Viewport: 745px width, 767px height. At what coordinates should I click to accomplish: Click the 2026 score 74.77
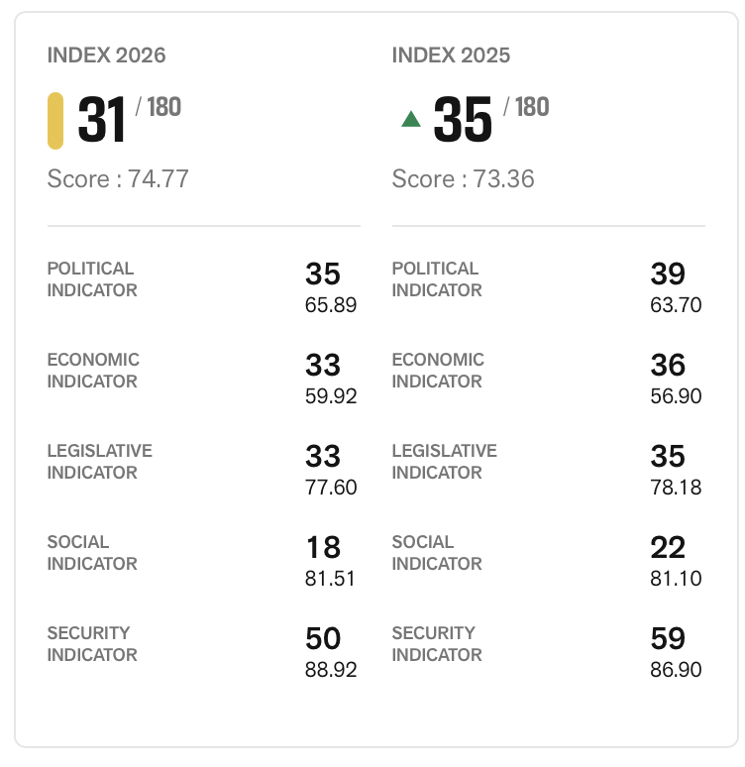point(118,179)
